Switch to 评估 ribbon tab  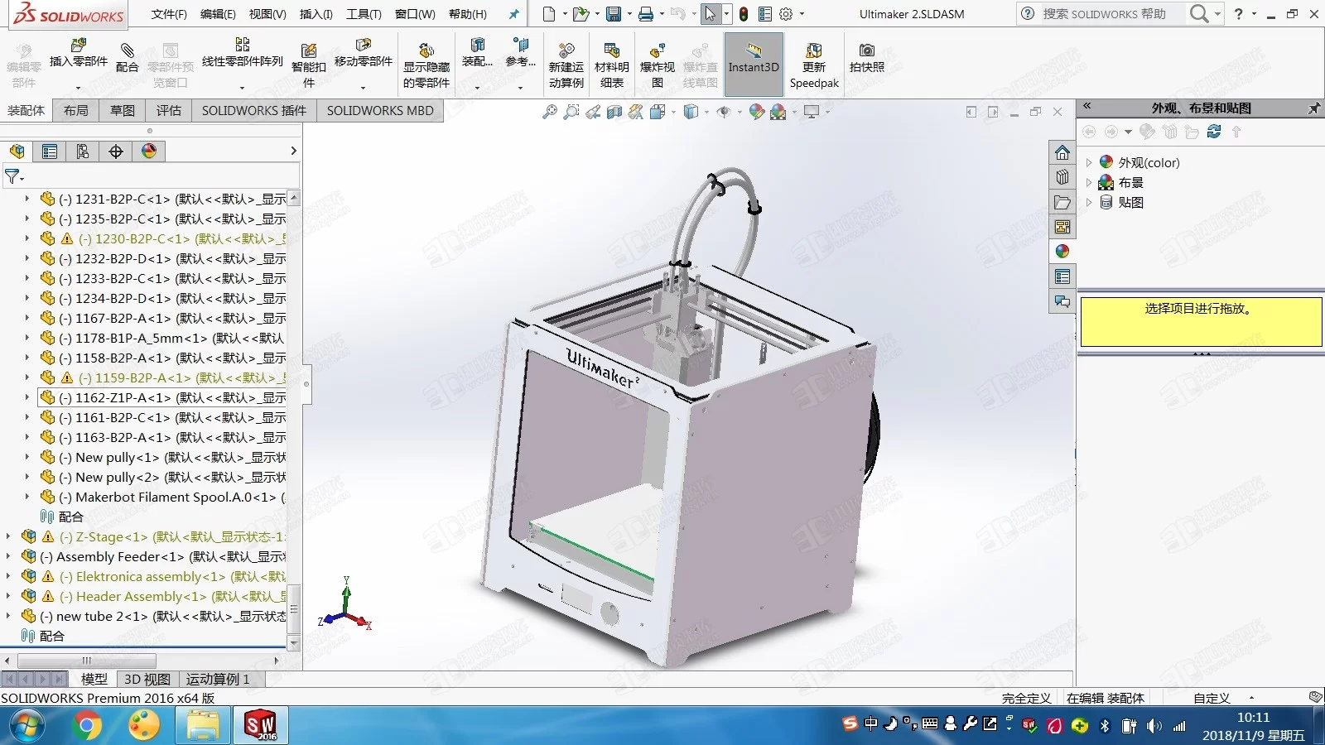[169, 110]
